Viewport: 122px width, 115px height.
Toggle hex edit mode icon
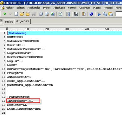click(x=76, y=14)
